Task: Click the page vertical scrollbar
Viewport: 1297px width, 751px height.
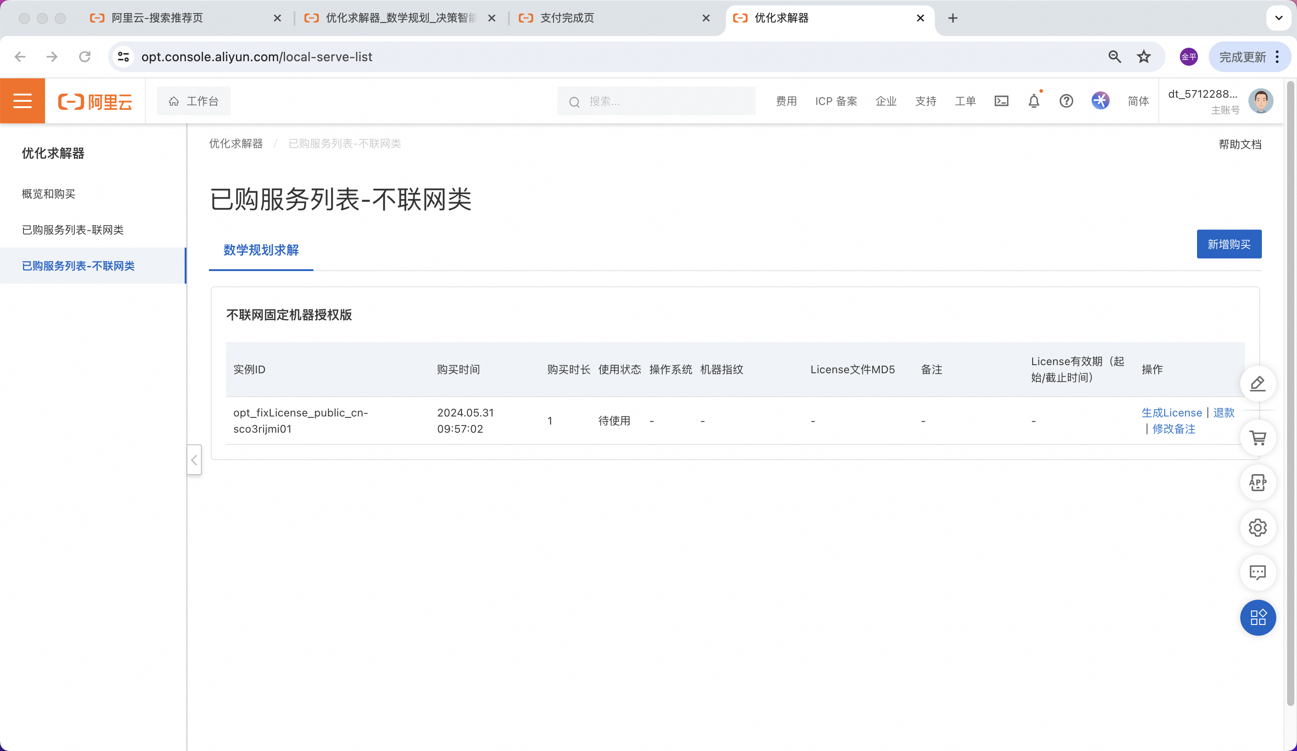Action: (x=1290, y=394)
